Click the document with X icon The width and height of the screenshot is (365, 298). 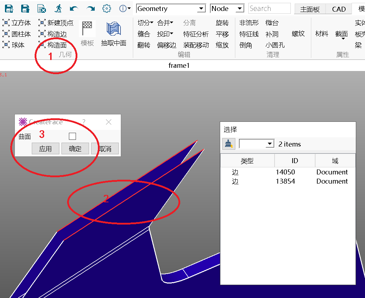pos(42,9)
